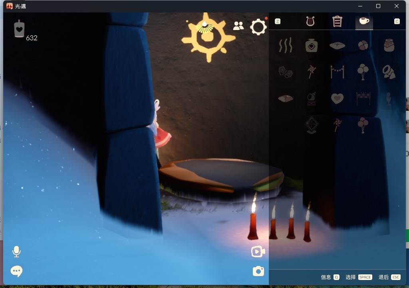Open the friends list icon
The height and width of the screenshot is (288, 409).
pos(238,26)
